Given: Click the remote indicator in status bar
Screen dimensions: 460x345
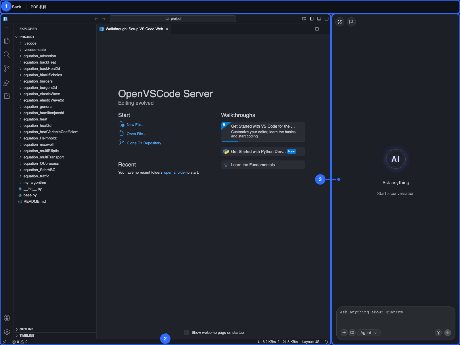Looking at the screenshot, I should pos(5,342).
